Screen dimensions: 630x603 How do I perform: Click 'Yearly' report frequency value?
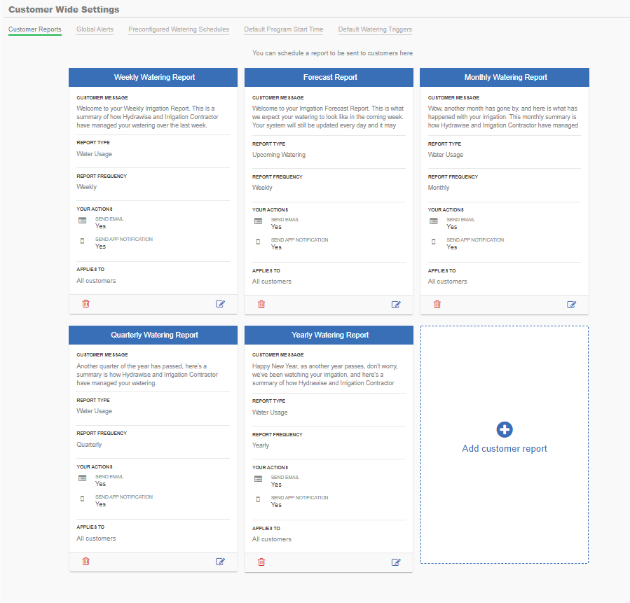point(261,445)
